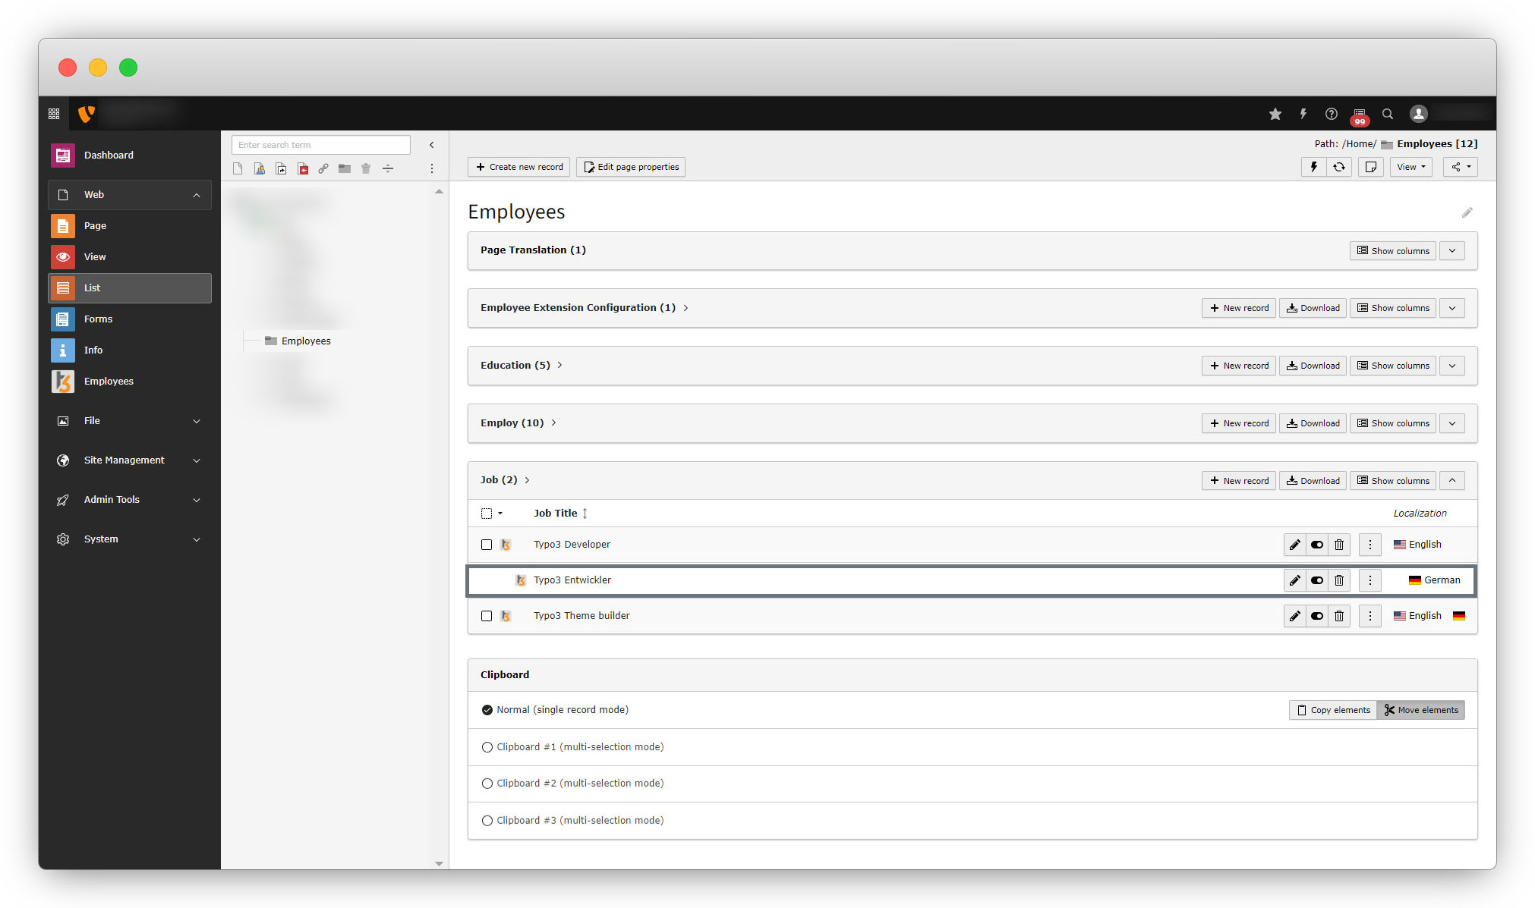Delete the Typo3 Entwickler record

1339,580
